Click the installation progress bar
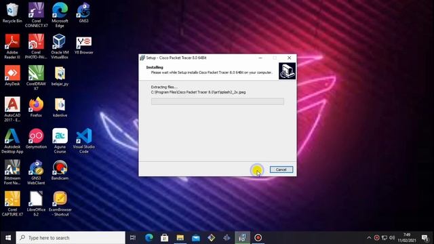 coord(217,102)
